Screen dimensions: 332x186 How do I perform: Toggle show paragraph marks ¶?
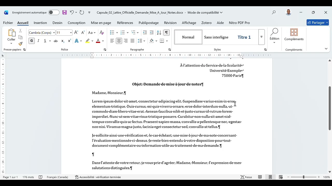pyautogui.click(x=167, y=33)
